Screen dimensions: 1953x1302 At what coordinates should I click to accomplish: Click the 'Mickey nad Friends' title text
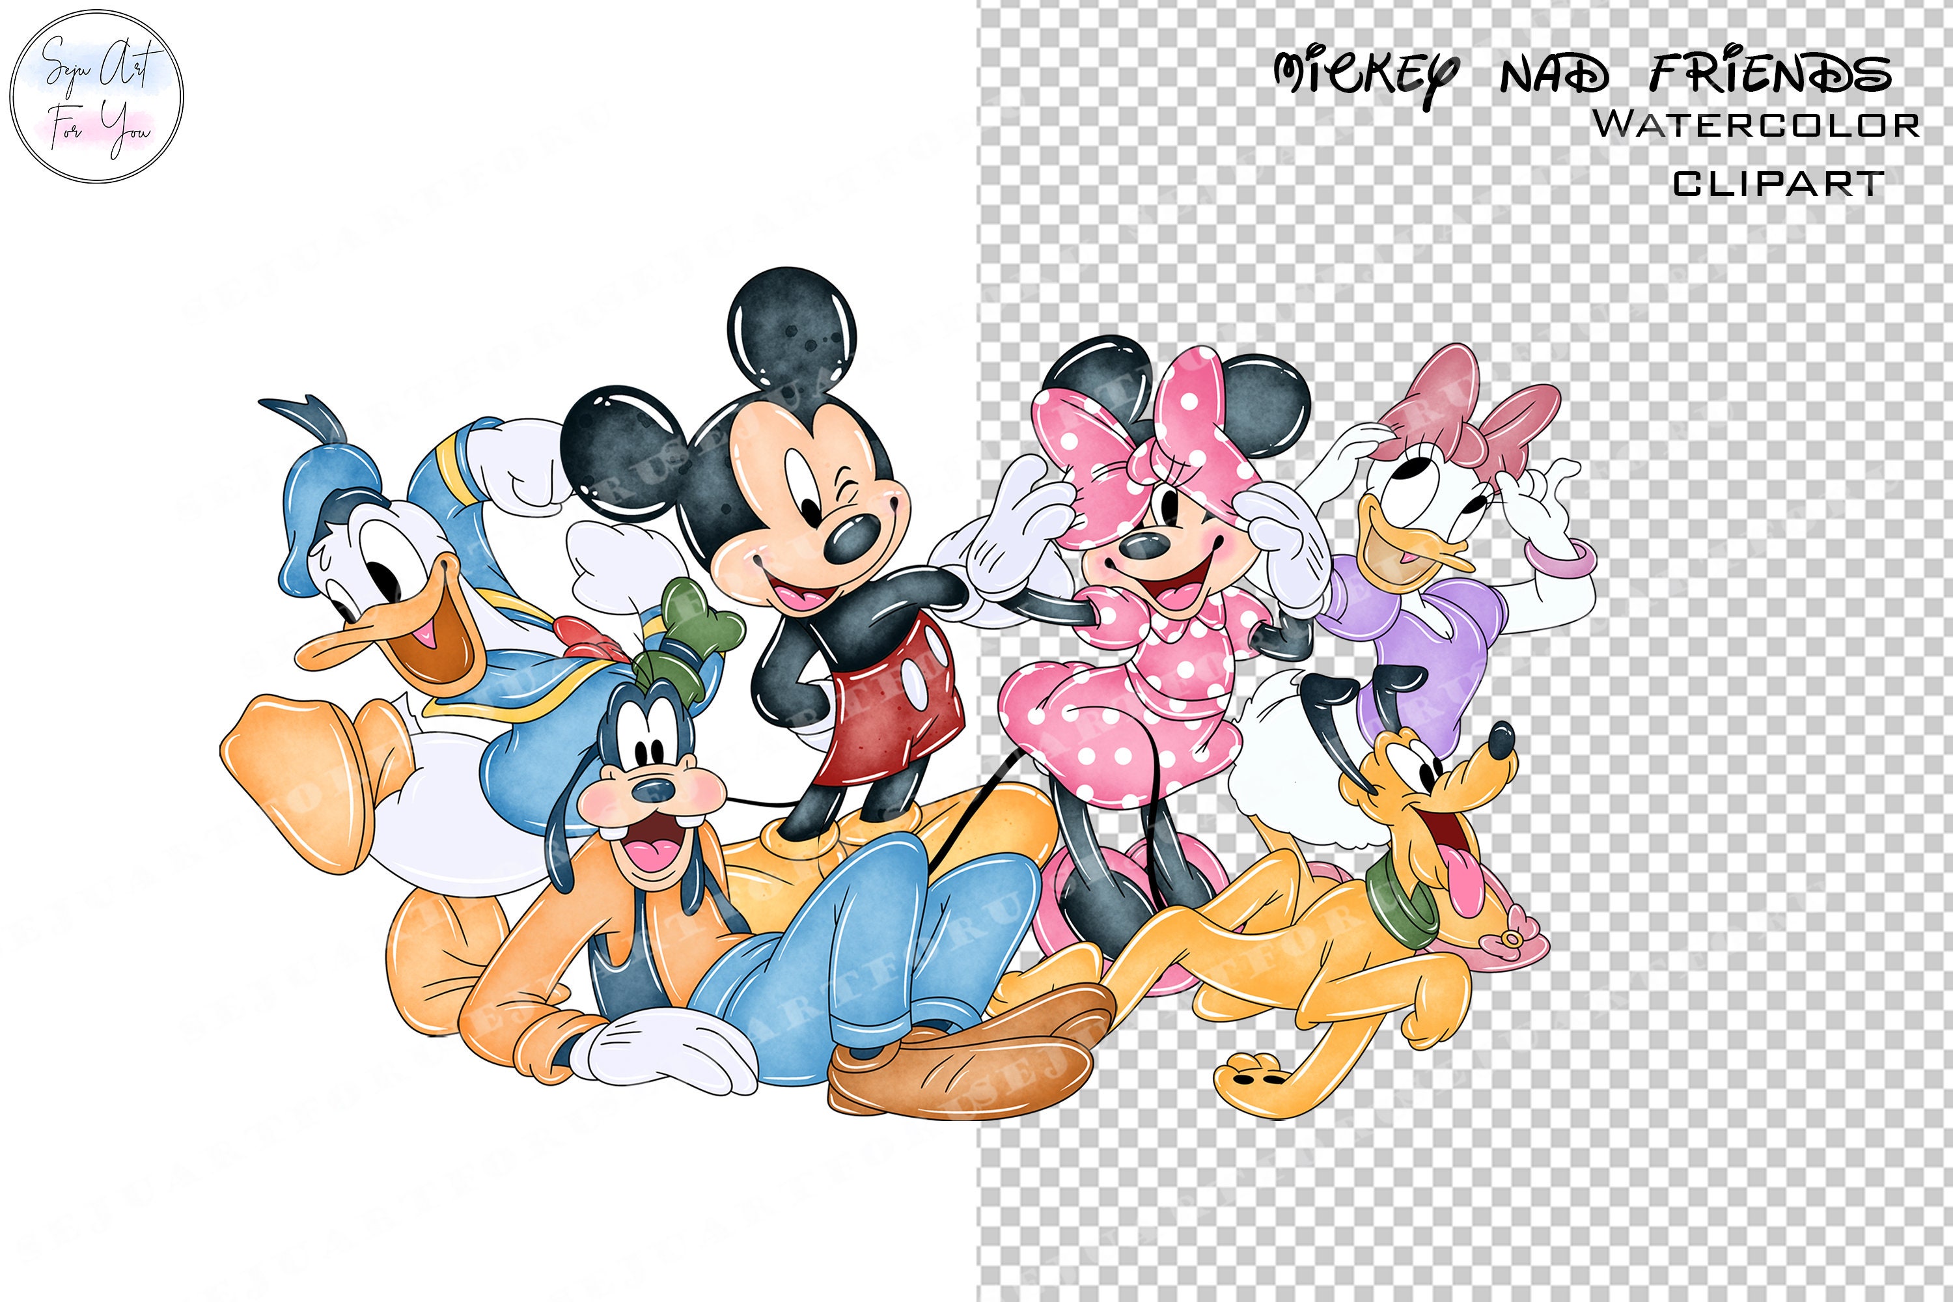point(1582,76)
